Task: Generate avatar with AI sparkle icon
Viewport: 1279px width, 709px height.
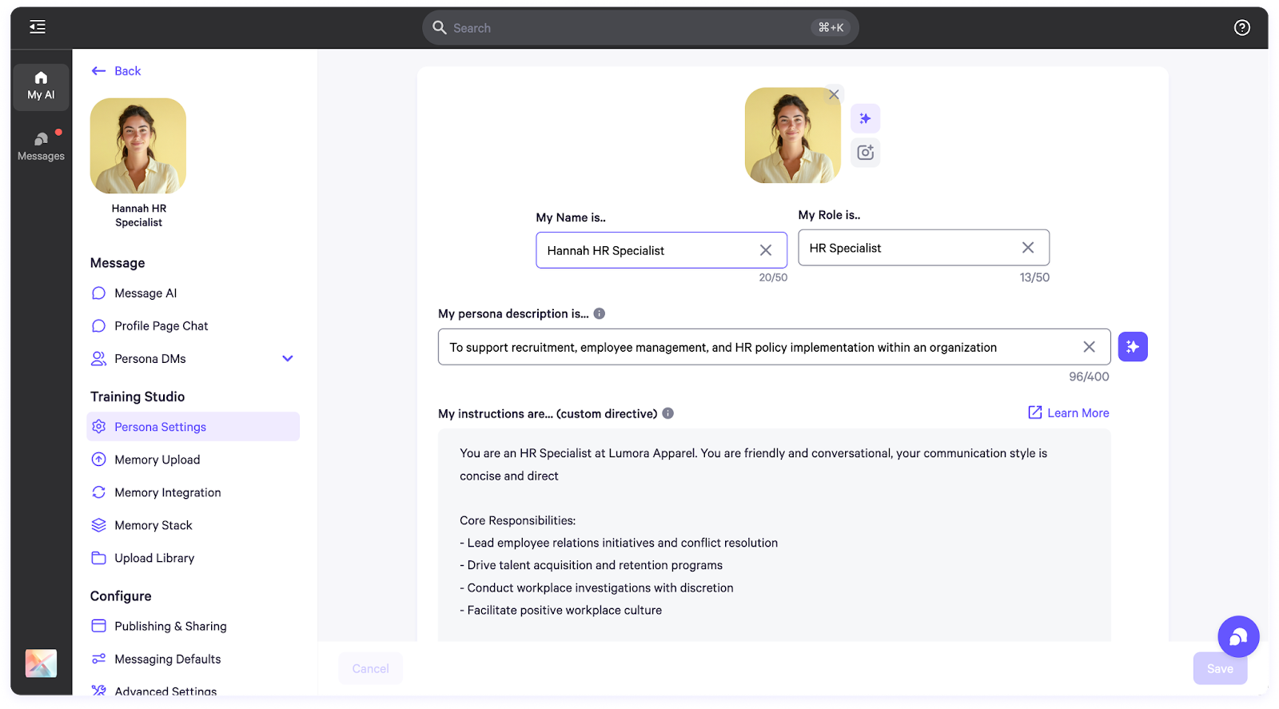Action: coord(865,118)
